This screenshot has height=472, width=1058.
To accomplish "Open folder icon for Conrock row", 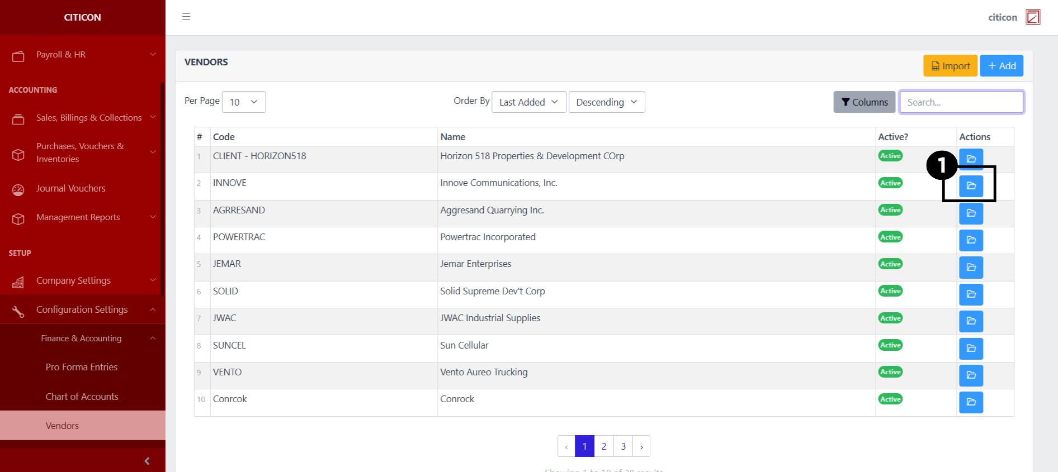I will pos(971,402).
